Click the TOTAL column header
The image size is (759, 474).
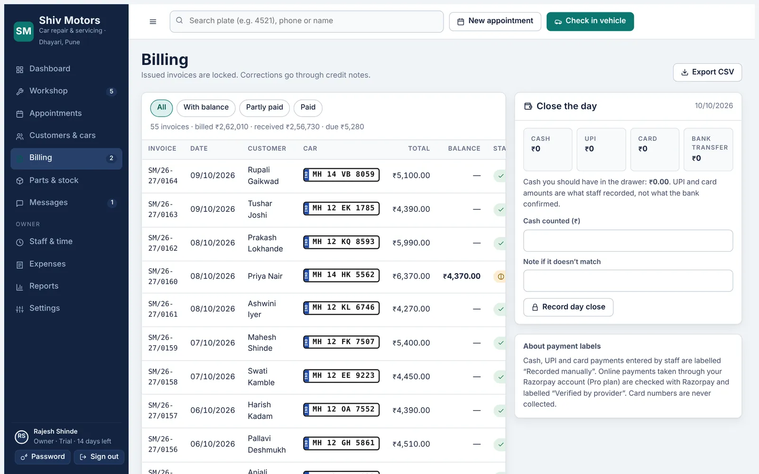click(x=419, y=149)
